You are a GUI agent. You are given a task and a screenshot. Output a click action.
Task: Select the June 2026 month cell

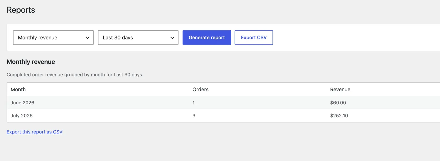pos(23,103)
